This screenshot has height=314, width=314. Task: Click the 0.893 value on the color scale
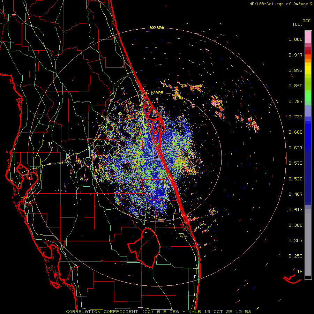tap(296, 70)
